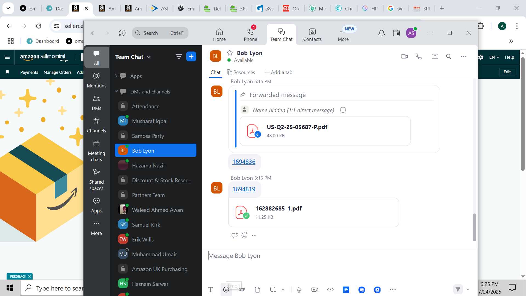Screen dimensions: 526x296
Task: Open Meeting chats in sidebar
Action: click(x=96, y=151)
